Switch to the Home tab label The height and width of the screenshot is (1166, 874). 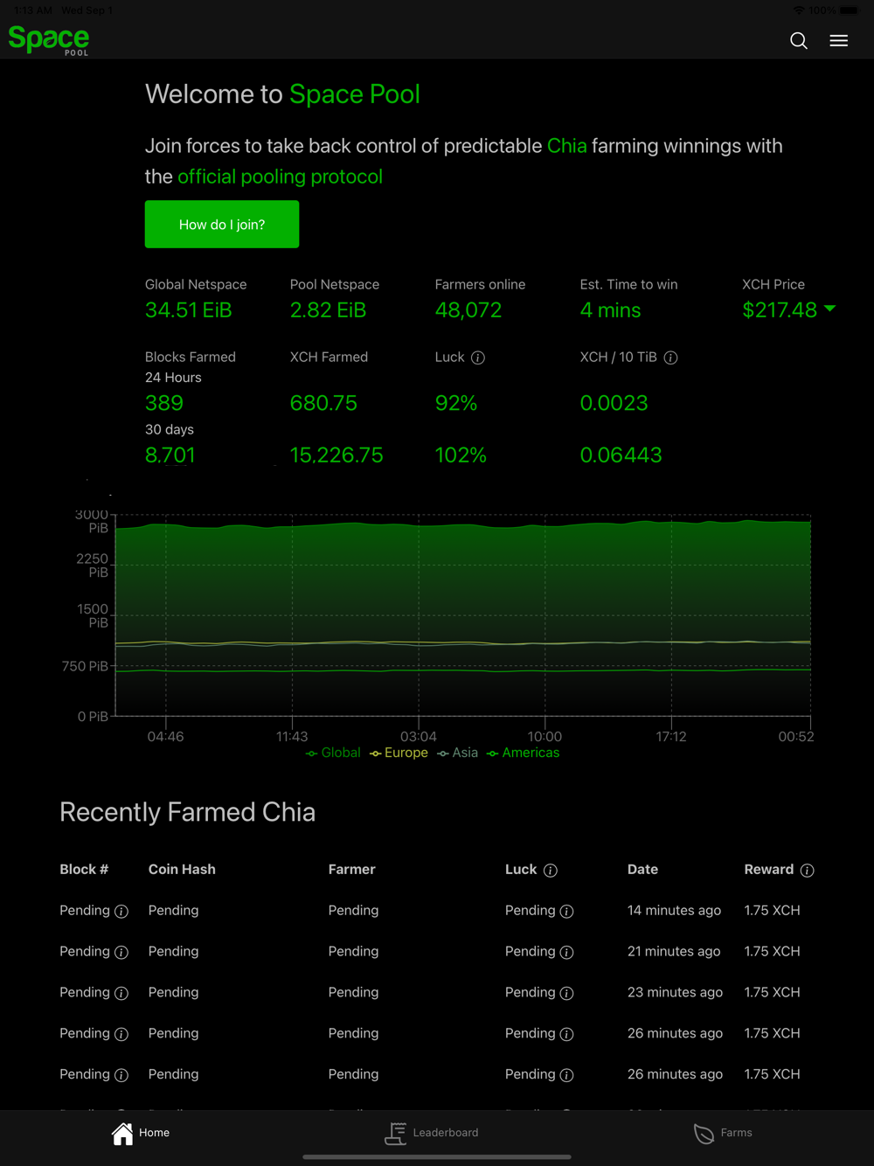(x=154, y=1133)
